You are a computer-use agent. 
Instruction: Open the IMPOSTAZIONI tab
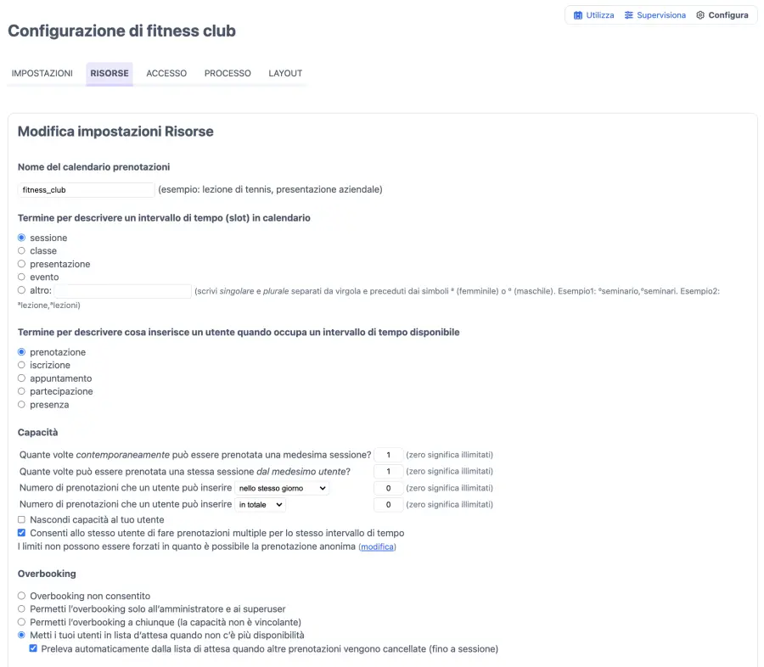coord(42,74)
